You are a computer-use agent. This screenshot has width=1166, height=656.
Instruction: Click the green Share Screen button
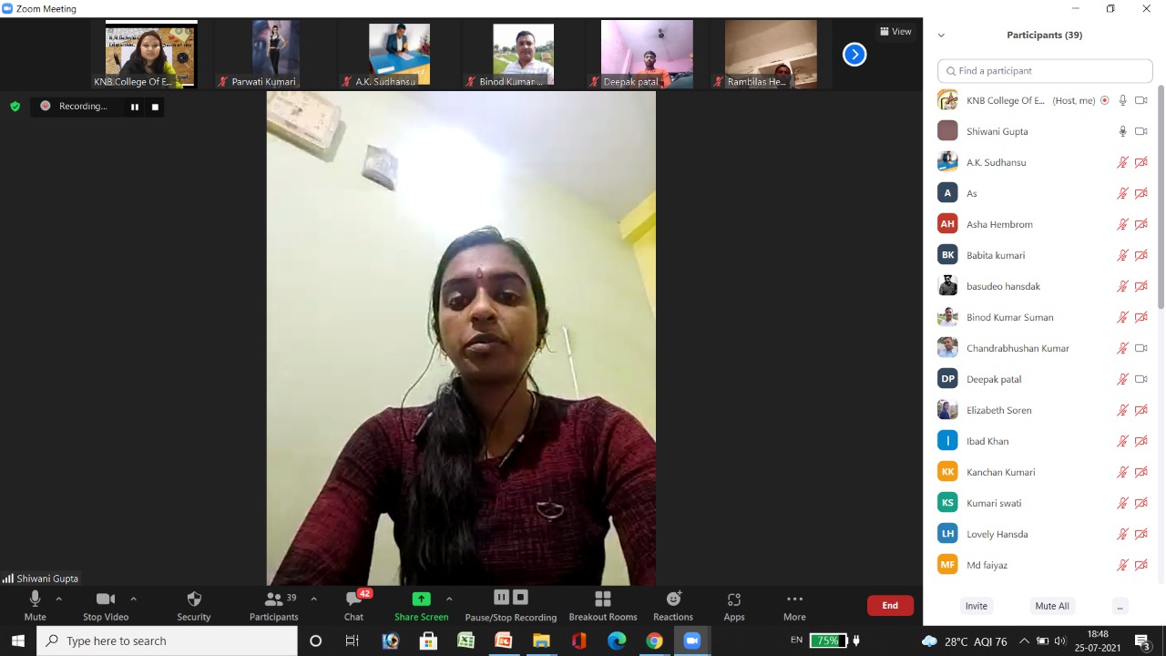tap(421, 606)
